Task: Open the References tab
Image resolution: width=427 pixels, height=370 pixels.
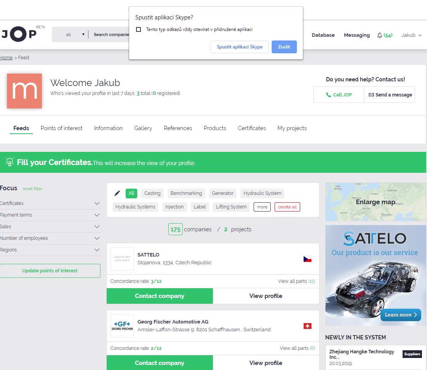Action: click(178, 128)
